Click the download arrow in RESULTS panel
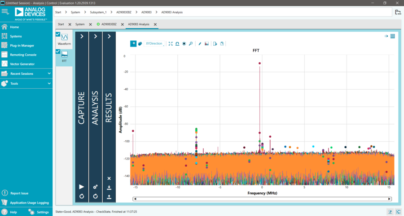The image size is (404, 216). coord(109,187)
